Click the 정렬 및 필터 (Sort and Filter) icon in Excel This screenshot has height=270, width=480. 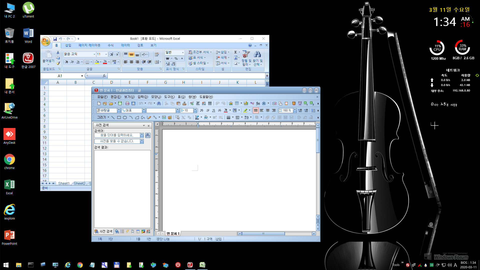point(246,55)
